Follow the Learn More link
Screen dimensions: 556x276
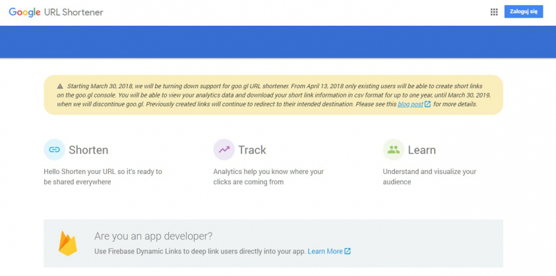pyautogui.click(x=325, y=251)
